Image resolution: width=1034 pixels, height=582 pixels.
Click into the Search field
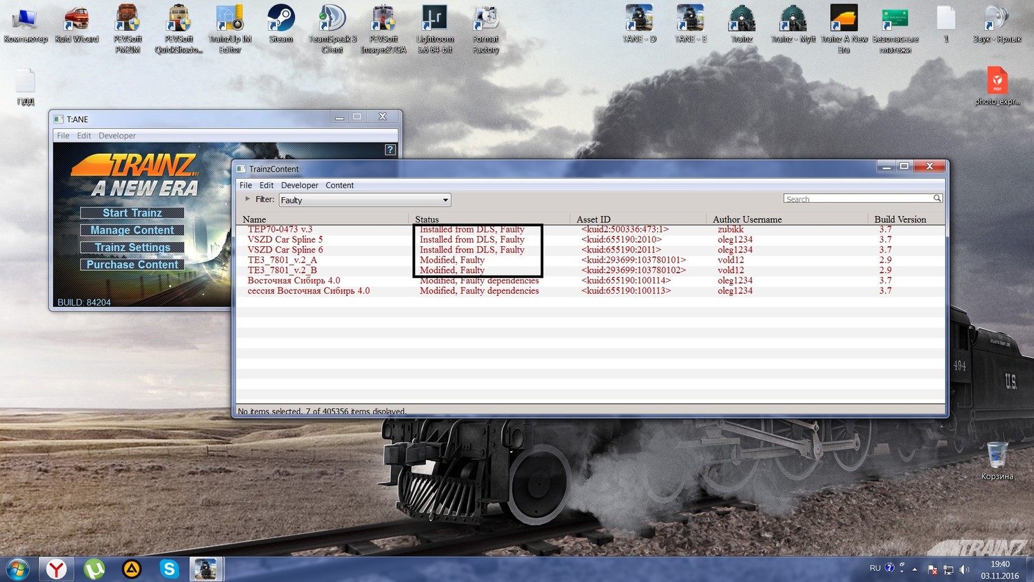click(x=858, y=199)
